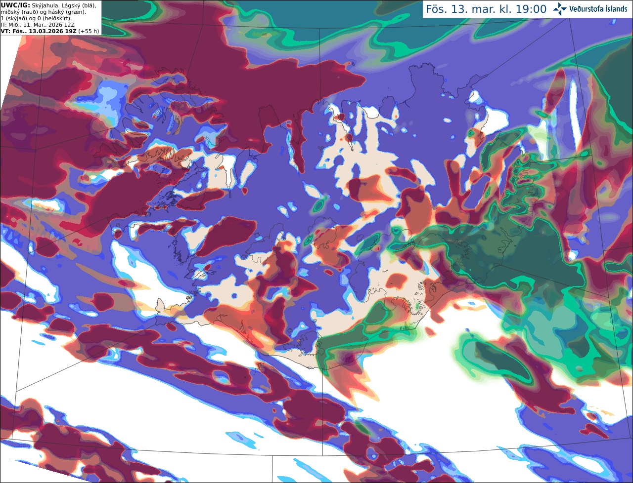Click the 'IT: Mið.. 11. Mar.. 2026 12Z' line
Screen dimensions: 633x483
coord(38,25)
